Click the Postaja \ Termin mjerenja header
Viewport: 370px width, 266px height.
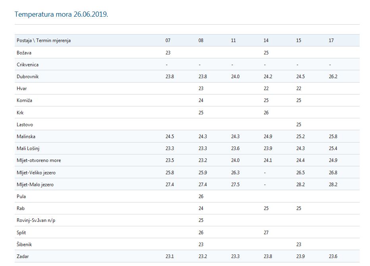[44, 40]
